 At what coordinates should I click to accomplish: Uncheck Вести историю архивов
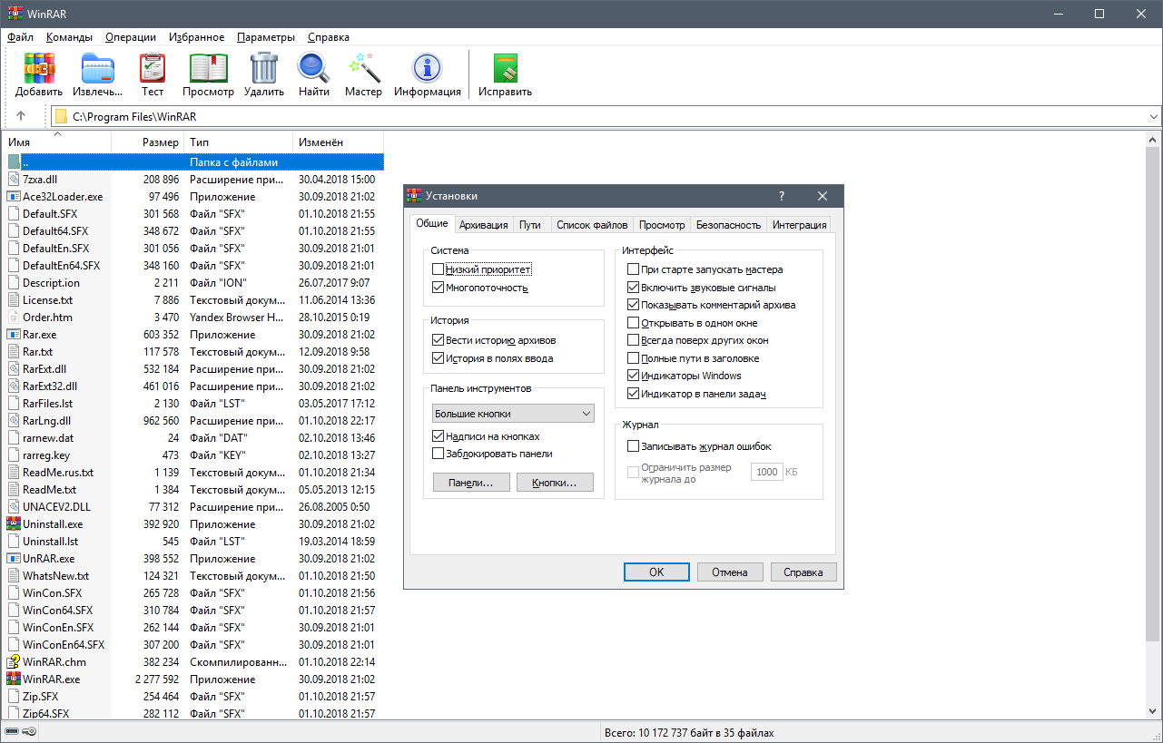(439, 340)
